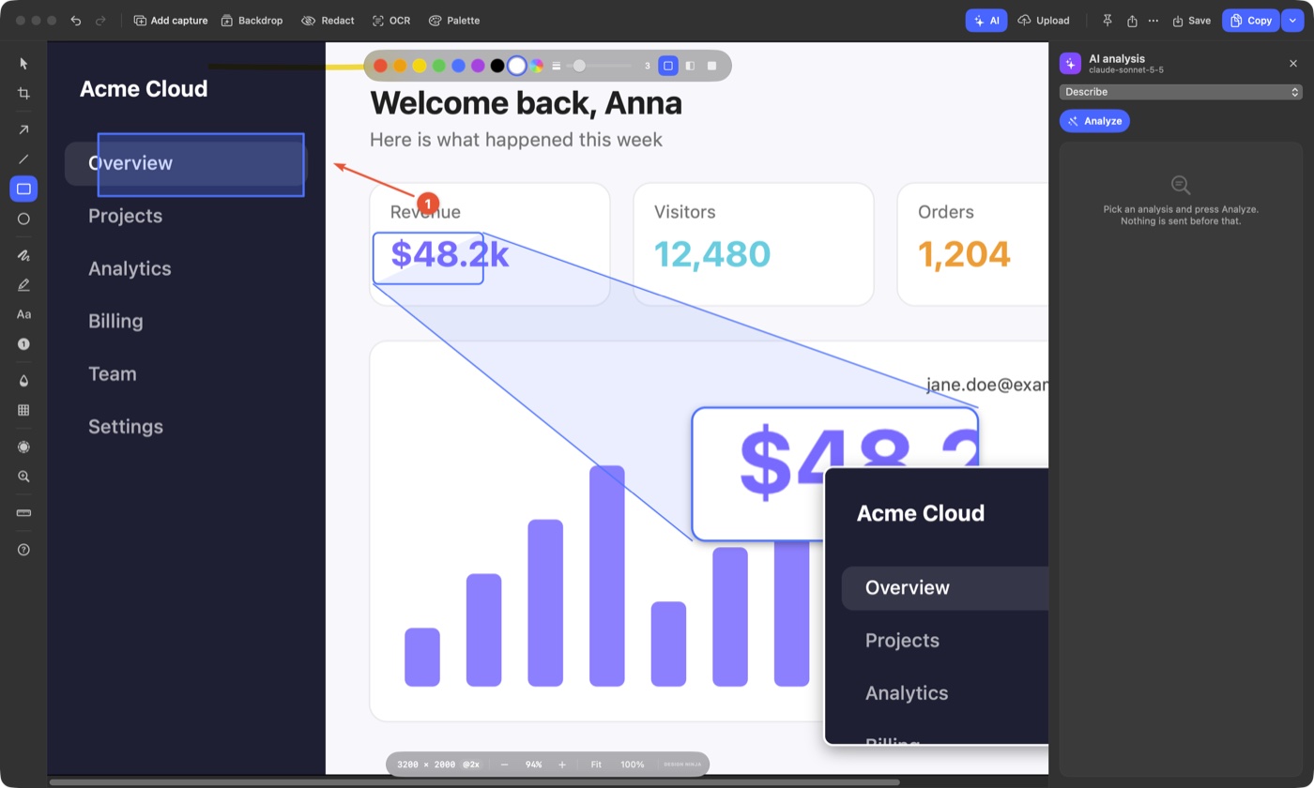Viewport: 1314px width, 788px height.
Task: Select the Rectangle shape tool
Action: click(23, 189)
